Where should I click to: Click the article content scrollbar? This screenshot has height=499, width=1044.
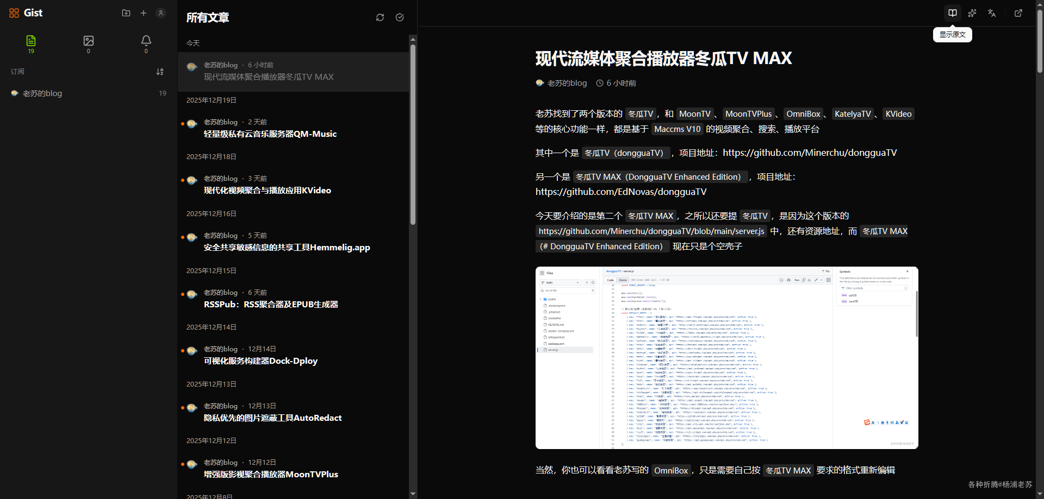1040,41
